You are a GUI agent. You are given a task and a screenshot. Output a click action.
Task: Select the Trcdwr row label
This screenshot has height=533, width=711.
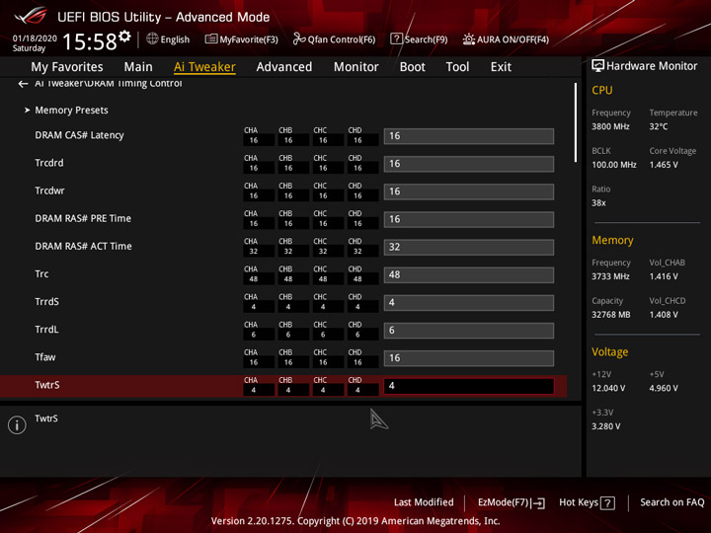click(50, 190)
